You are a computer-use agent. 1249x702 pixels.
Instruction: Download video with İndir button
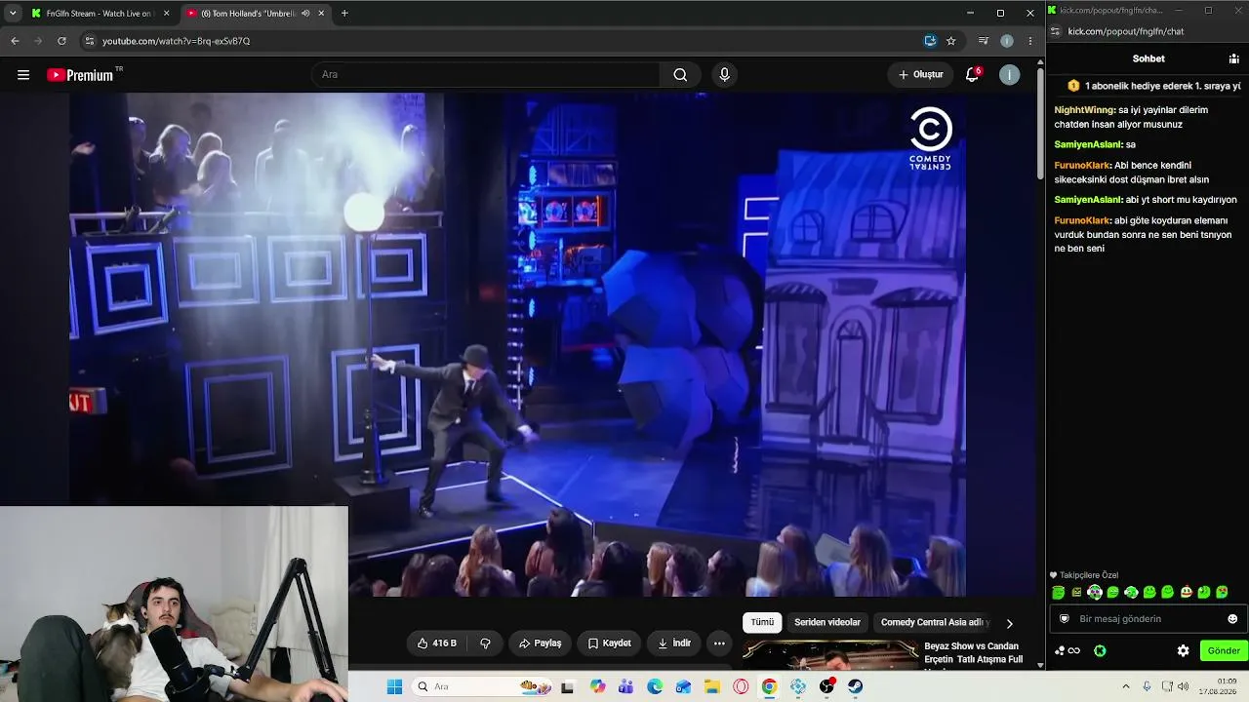coord(674,643)
